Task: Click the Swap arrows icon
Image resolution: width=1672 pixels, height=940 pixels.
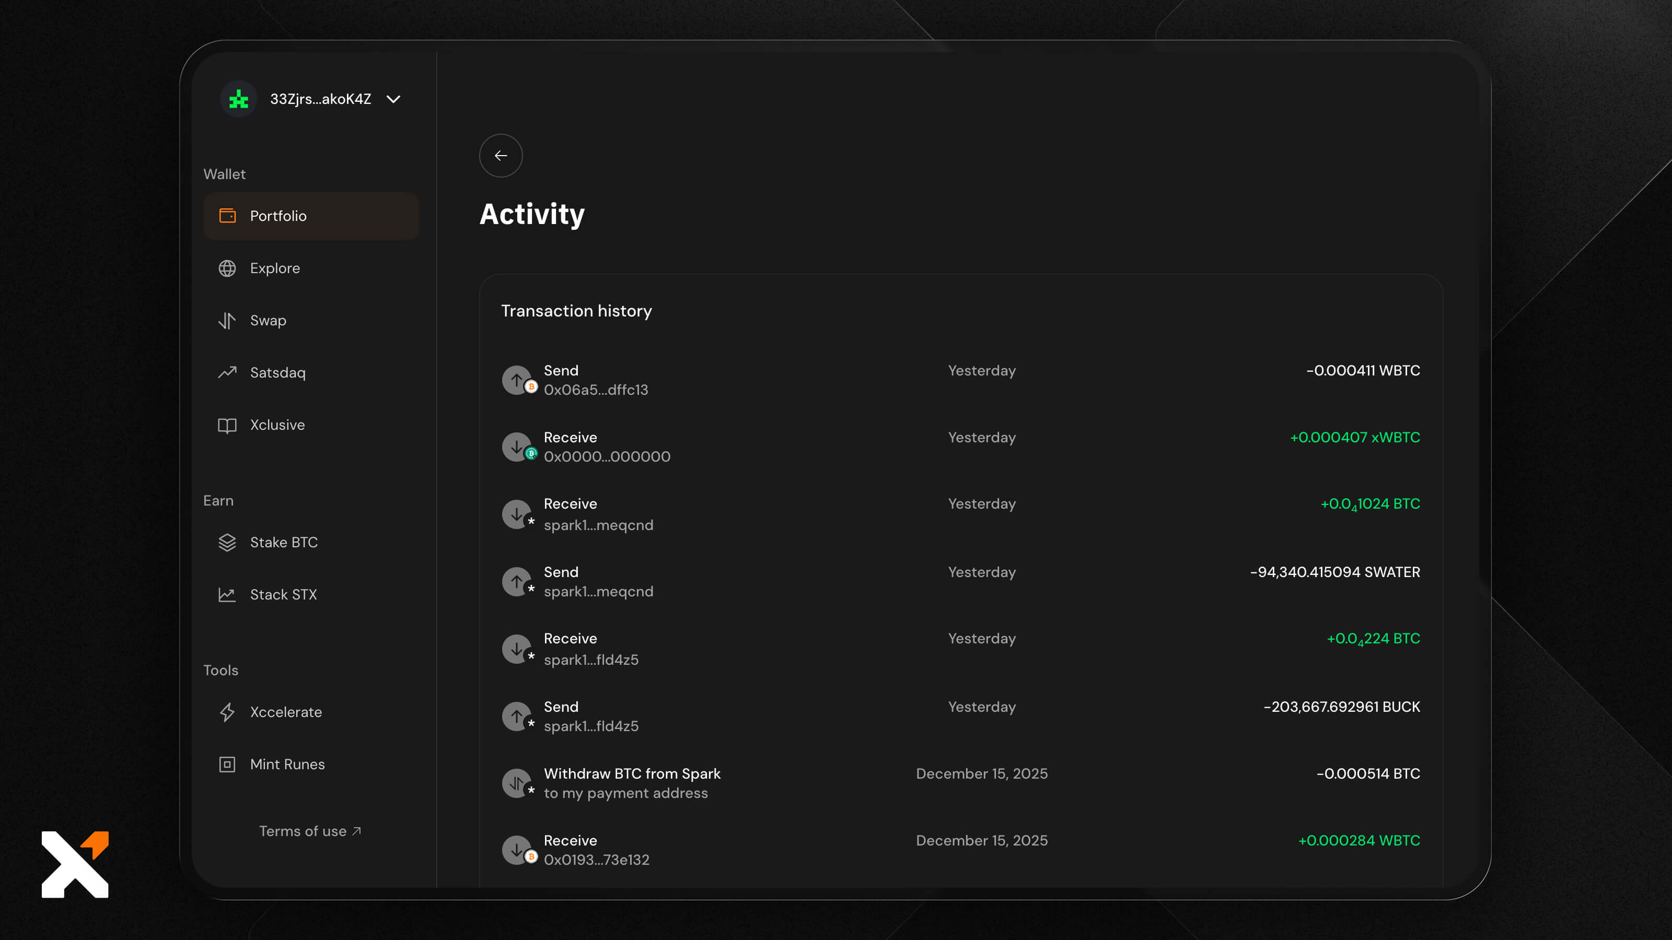Action: pyautogui.click(x=227, y=321)
